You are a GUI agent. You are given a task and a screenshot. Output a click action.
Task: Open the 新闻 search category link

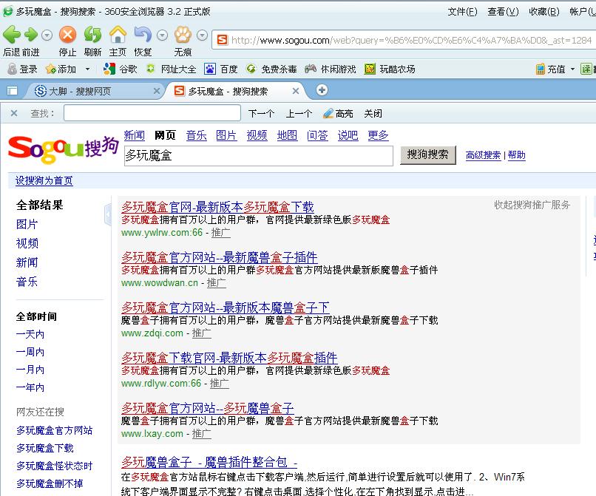point(134,135)
